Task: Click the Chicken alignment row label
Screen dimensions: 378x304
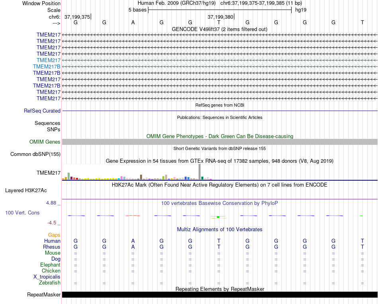Action: click(51, 271)
